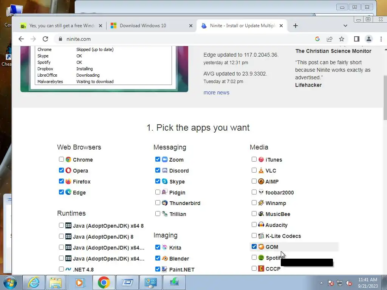
Task: Click the share page icon in address bar
Action: click(x=330, y=39)
